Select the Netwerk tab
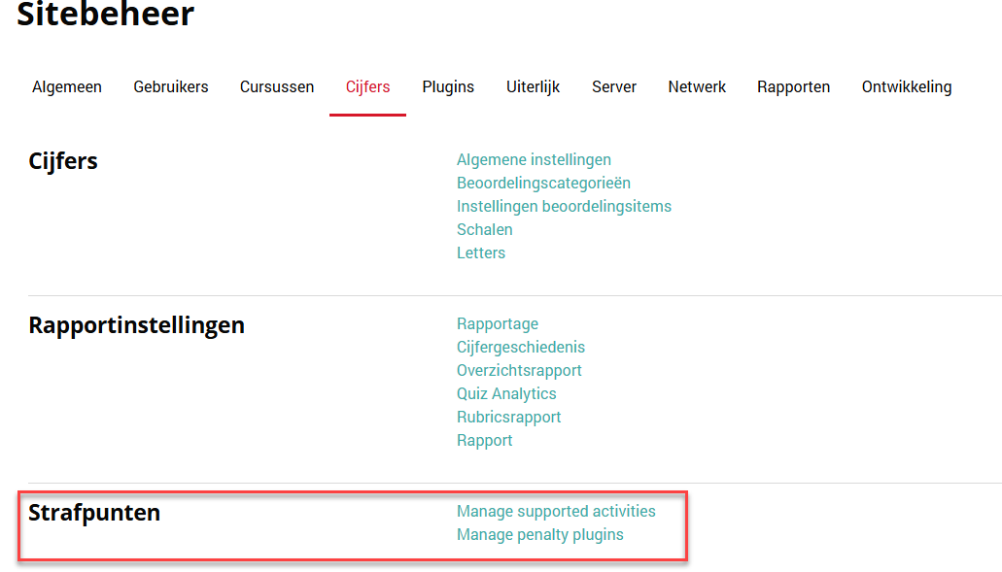The width and height of the screenshot is (1002, 572). click(x=697, y=87)
